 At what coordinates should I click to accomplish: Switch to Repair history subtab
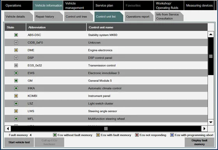pos(49,16)
